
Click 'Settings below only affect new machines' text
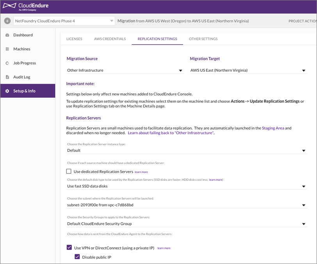coord(129,94)
